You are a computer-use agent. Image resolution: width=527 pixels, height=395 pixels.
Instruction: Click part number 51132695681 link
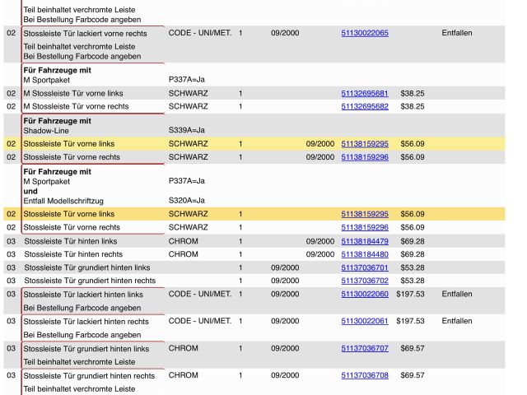click(365, 94)
